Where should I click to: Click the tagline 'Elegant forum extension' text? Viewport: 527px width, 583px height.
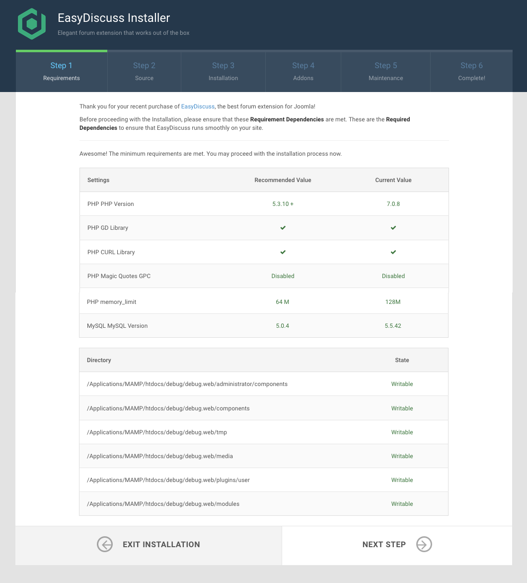pos(123,33)
